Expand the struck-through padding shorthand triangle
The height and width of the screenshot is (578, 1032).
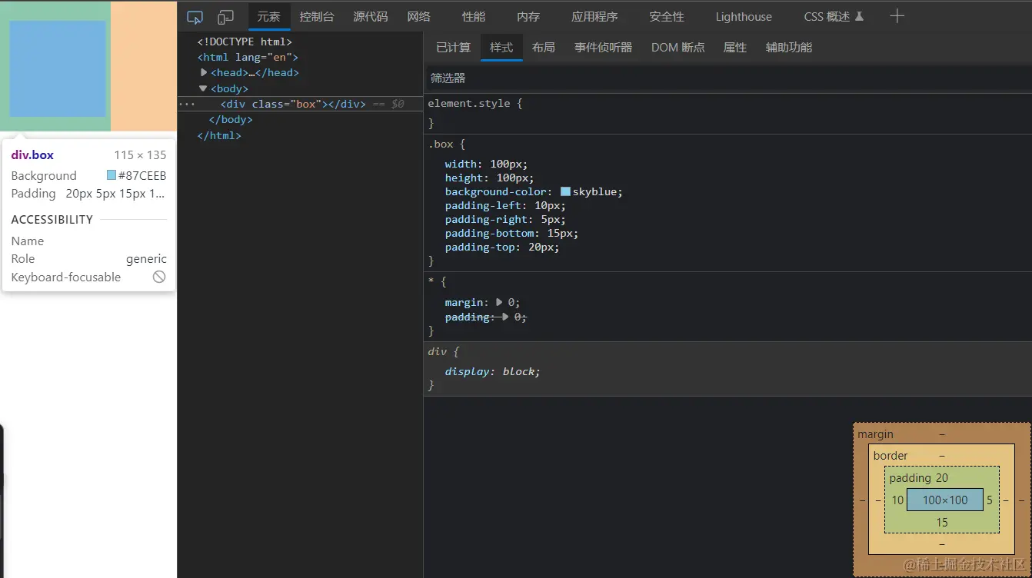505,317
